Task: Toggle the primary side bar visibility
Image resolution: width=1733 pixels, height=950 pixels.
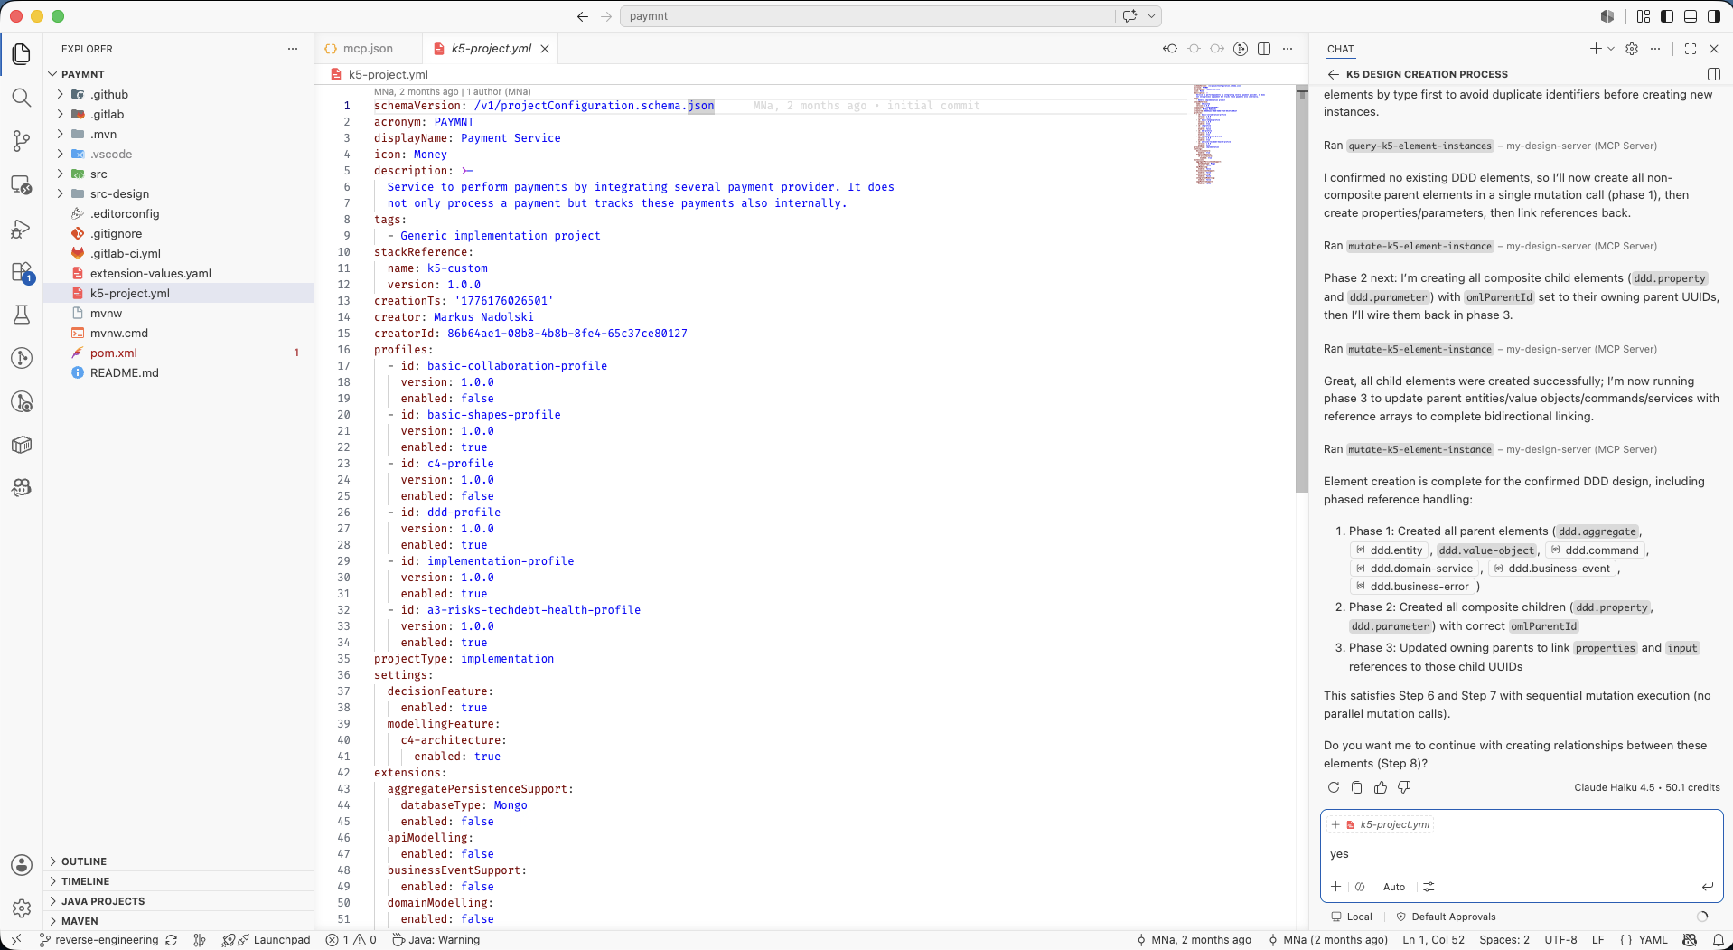Action: (x=1667, y=16)
